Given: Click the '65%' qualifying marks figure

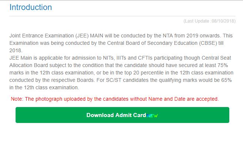Looking at the screenshot, I should pyautogui.click(x=226, y=80).
